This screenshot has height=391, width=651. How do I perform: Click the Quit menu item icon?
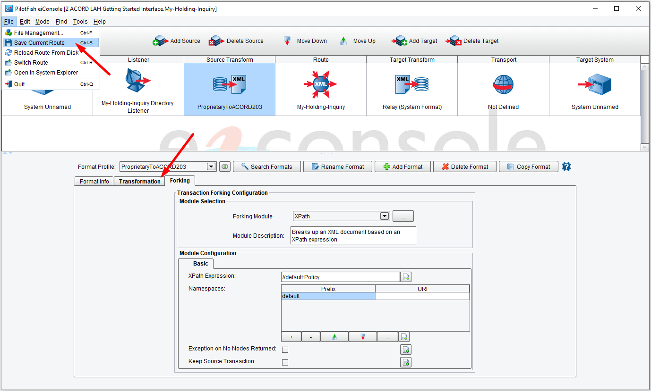click(9, 84)
